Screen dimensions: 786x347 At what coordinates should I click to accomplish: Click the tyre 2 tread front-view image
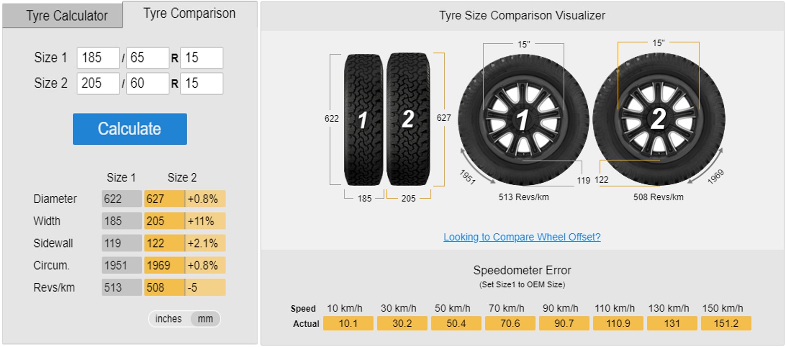408,119
